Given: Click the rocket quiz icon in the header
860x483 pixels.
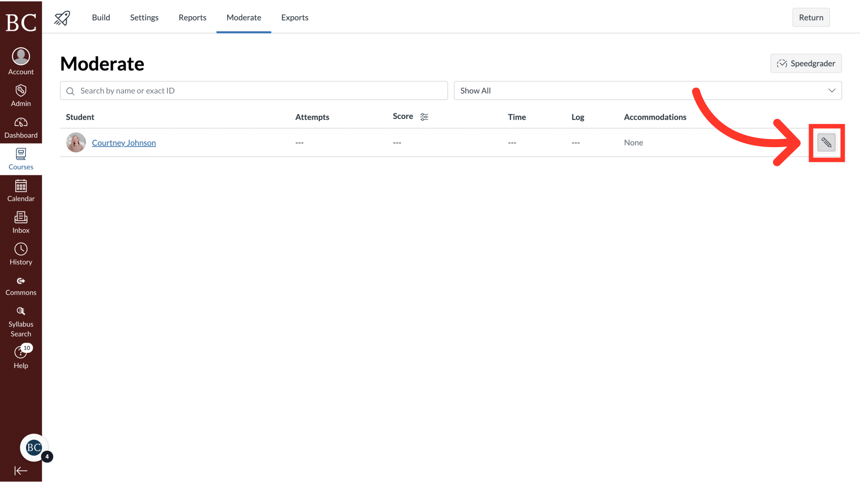Looking at the screenshot, I should coord(62,17).
